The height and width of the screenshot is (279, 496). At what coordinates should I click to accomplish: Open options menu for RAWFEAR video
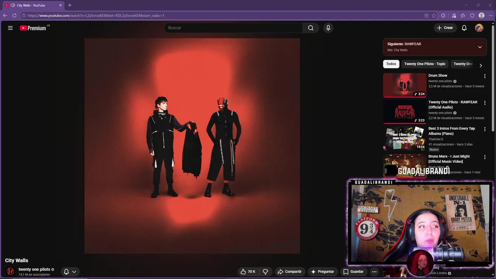coord(485,103)
